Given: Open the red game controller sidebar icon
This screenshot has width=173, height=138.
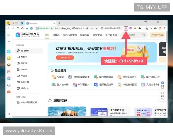Looking at the screenshot, I should (9, 92).
